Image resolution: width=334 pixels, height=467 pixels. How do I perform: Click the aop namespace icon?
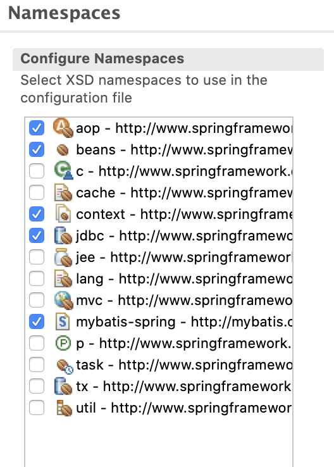tap(63, 128)
